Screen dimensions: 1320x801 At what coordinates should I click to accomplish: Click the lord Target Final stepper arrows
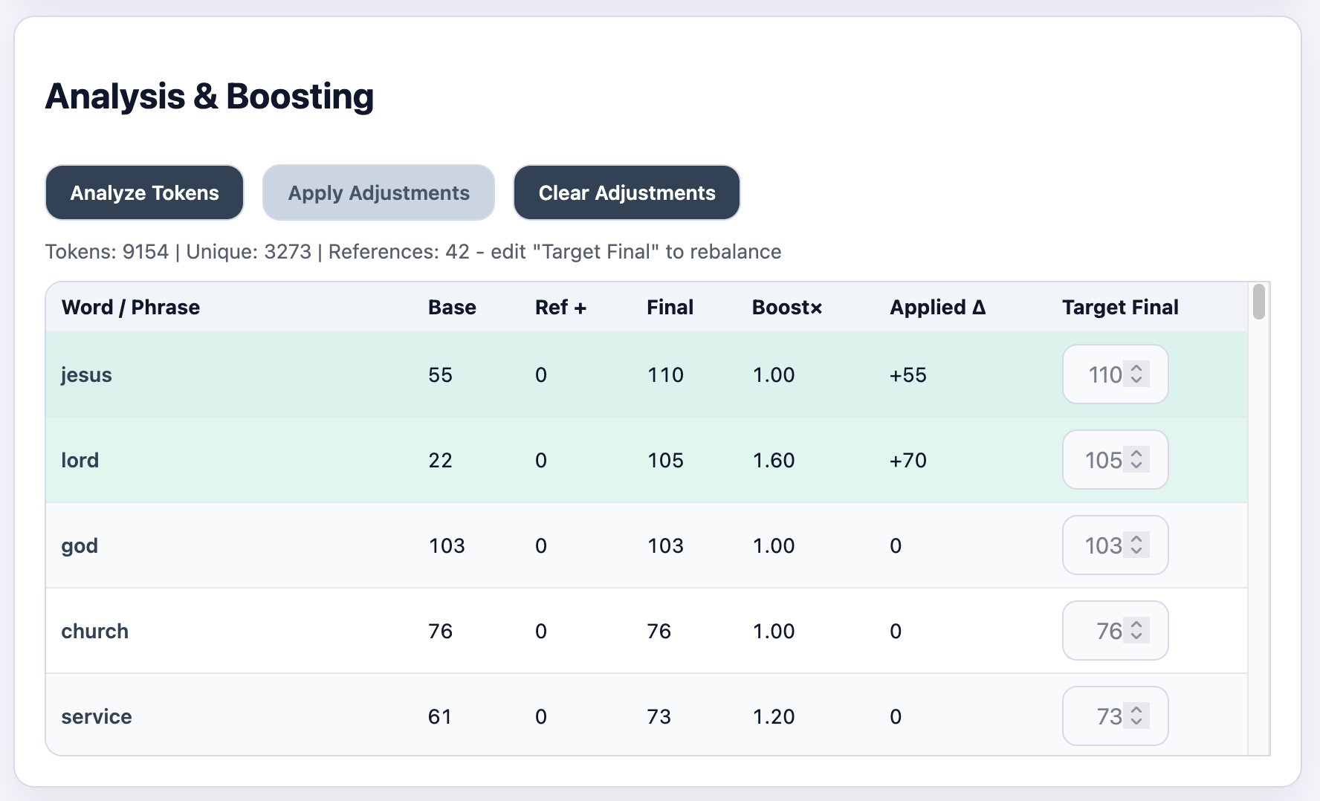tap(1136, 459)
